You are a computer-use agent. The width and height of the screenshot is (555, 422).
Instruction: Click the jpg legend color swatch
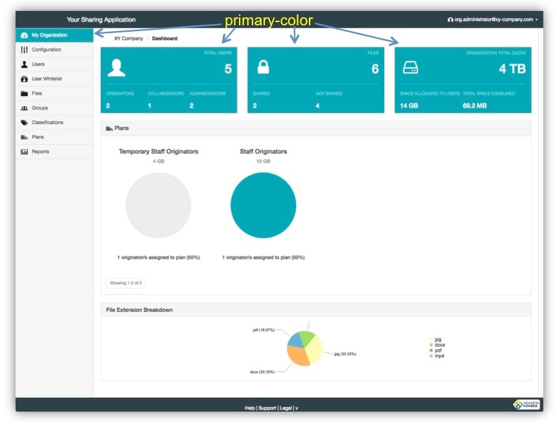(431, 340)
